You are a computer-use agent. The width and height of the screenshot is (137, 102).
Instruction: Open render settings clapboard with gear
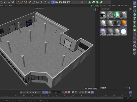tap(65, 2)
